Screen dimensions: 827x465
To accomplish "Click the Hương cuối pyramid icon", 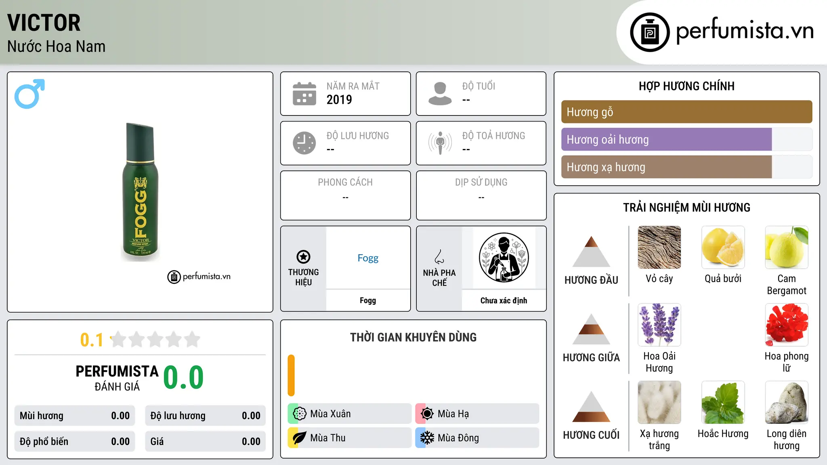I will (591, 406).
